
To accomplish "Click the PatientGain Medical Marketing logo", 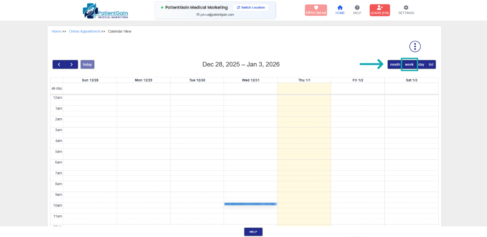I will (x=105, y=11).
